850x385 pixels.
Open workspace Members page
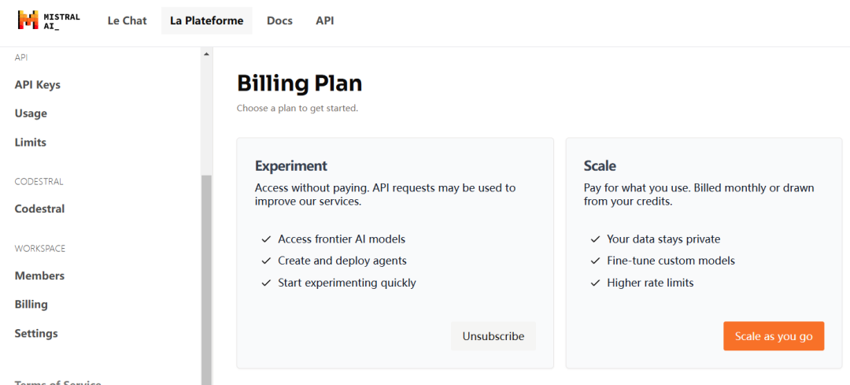(39, 276)
